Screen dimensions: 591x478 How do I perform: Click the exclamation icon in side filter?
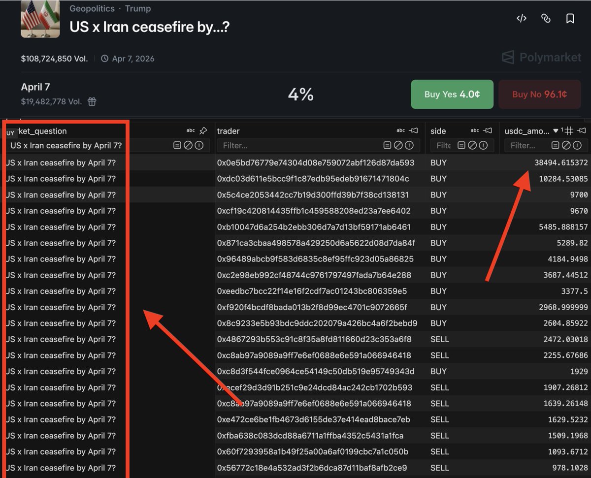click(x=483, y=145)
